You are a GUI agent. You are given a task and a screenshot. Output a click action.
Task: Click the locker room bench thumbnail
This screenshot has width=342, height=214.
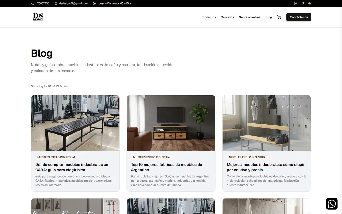coord(267,123)
